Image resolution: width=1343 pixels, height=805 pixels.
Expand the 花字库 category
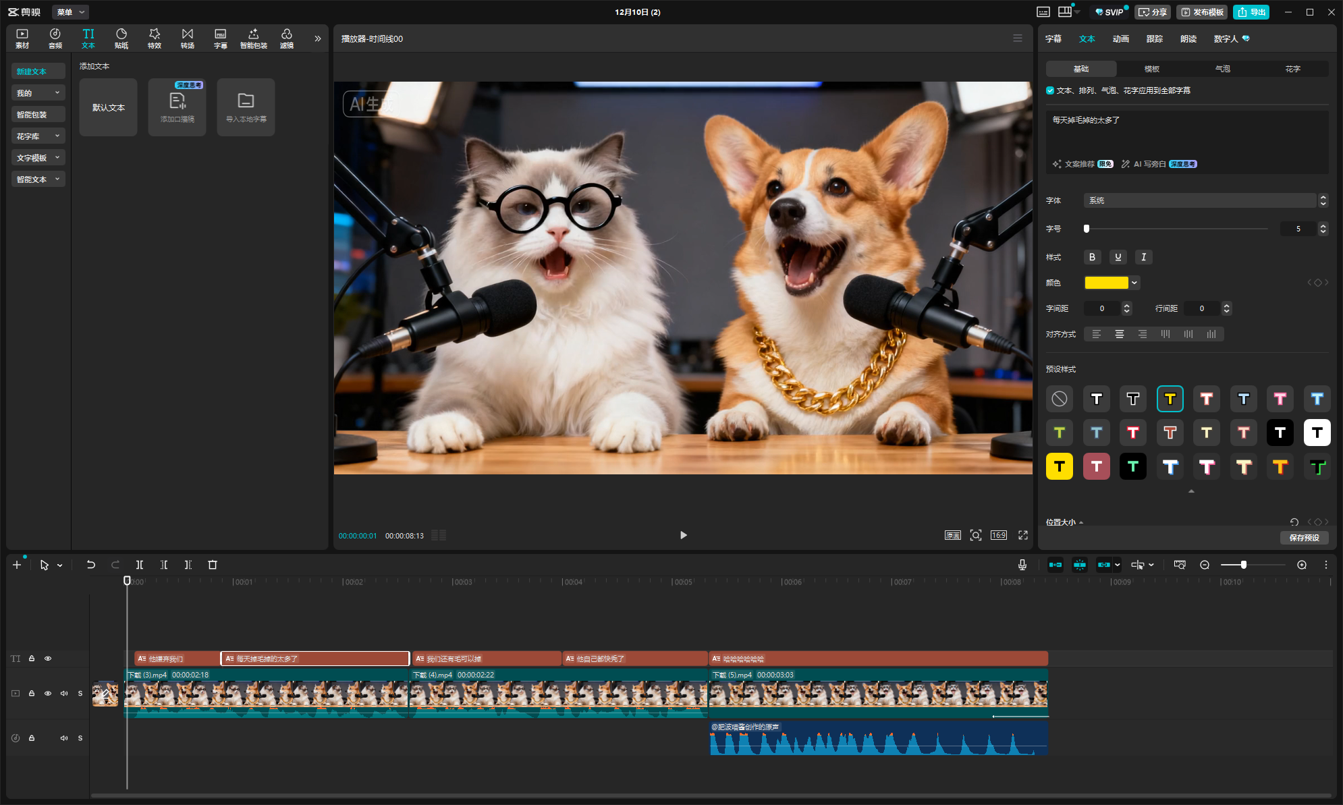(x=38, y=136)
